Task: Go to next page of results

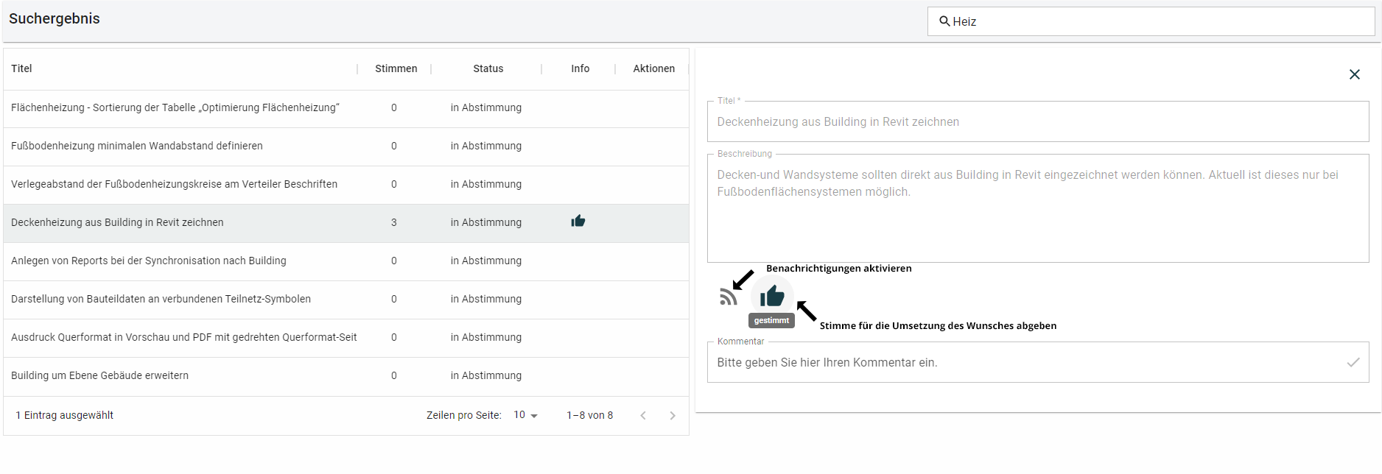Action: click(x=672, y=415)
